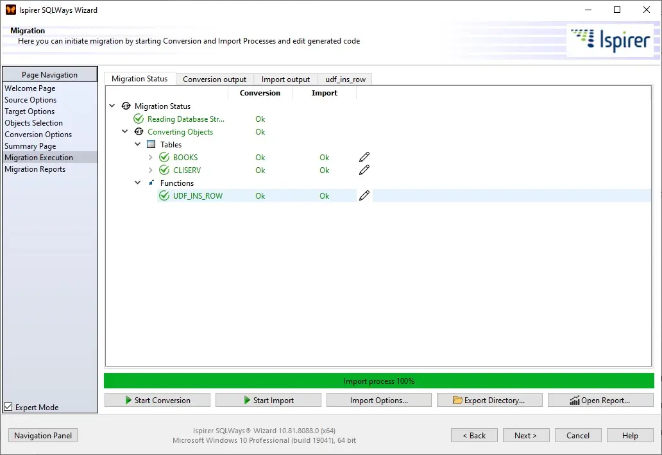Click the Navigation Panel button
The image size is (662, 455).
click(43, 435)
